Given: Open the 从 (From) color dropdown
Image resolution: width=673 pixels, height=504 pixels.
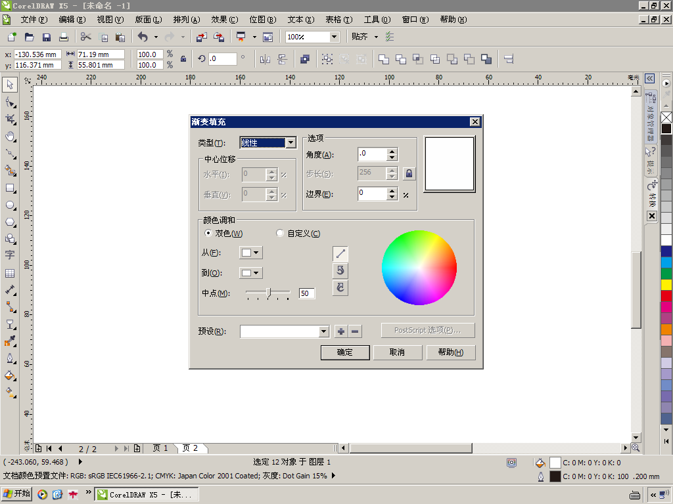Looking at the screenshot, I should pos(250,253).
